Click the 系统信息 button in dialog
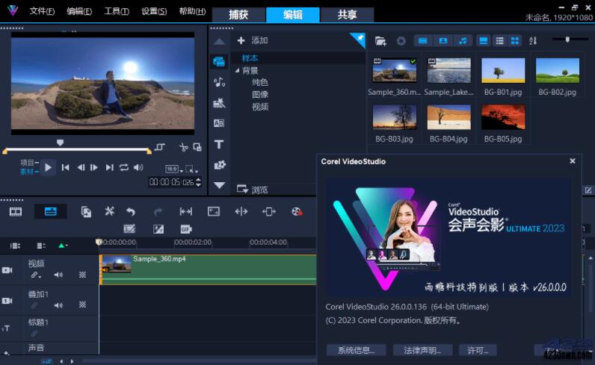 [x=356, y=350]
